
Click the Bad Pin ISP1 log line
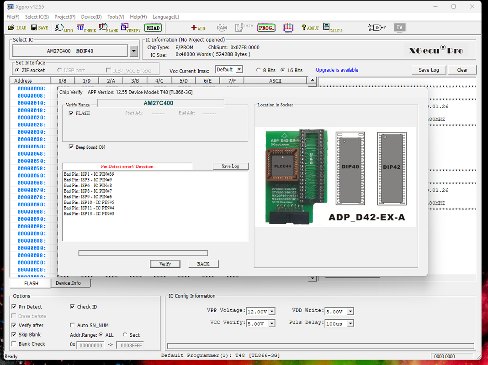(89, 174)
